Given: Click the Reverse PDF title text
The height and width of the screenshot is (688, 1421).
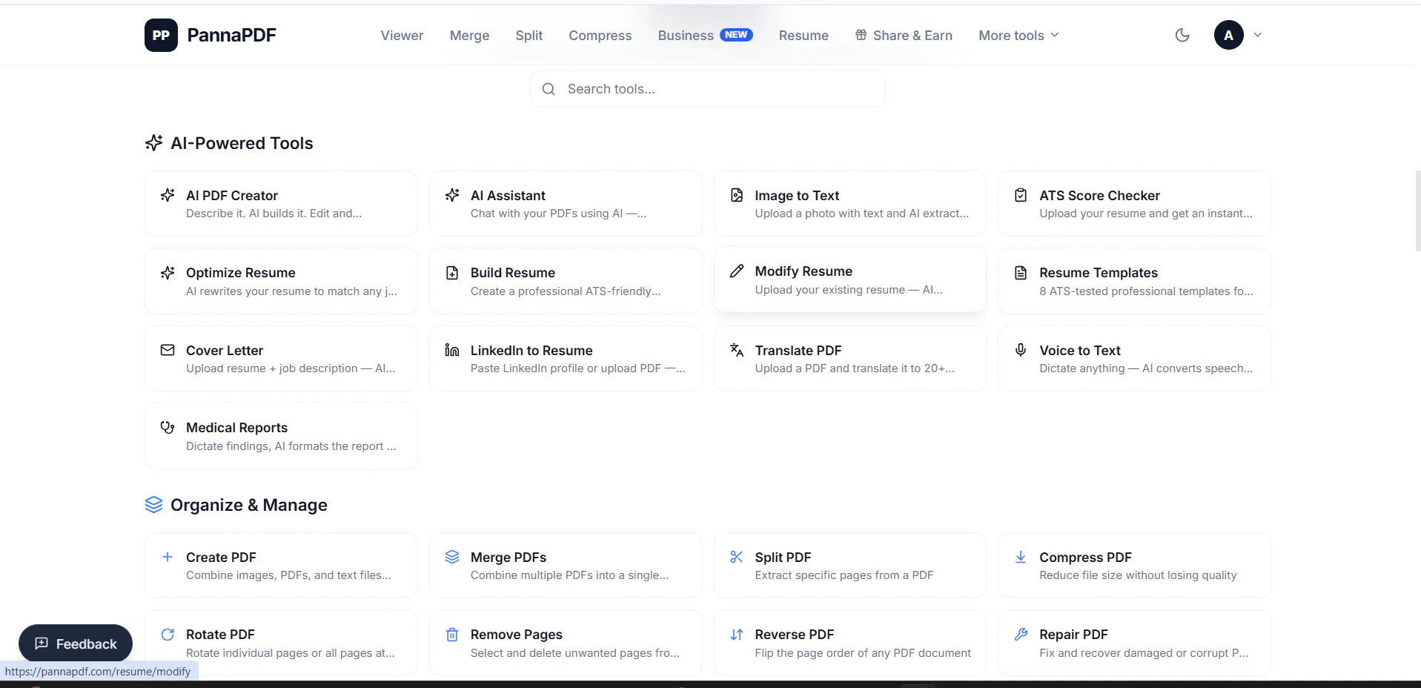Looking at the screenshot, I should pyautogui.click(x=795, y=635).
